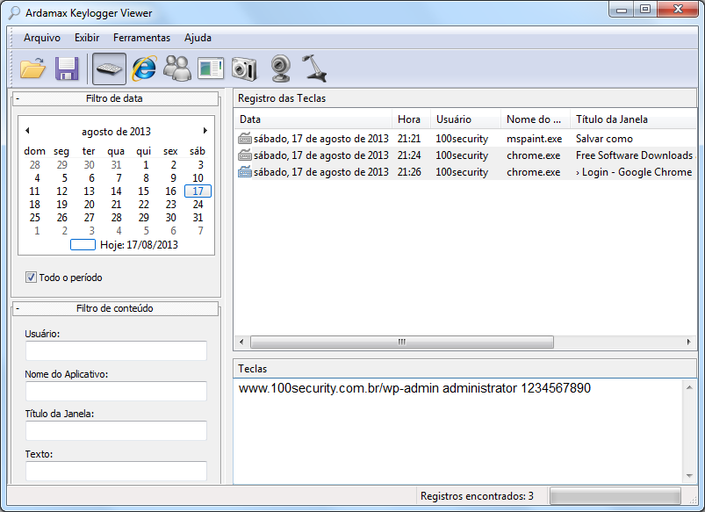The height and width of the screenshot is (512, 705).
Task: Collapse the Filtro de data panel
Action: (18, 98)
